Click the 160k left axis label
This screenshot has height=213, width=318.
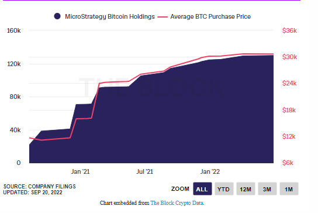pos(14,30)
